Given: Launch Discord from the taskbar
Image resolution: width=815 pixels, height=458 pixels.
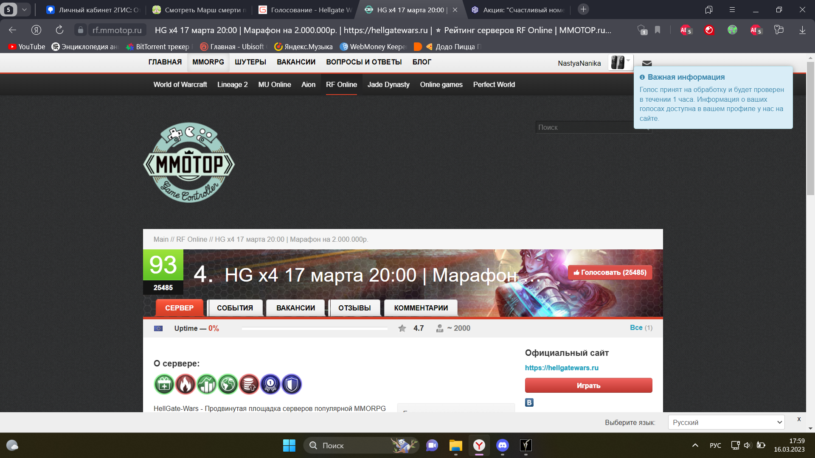Looking at the screenshot, I should coord(503,445).
